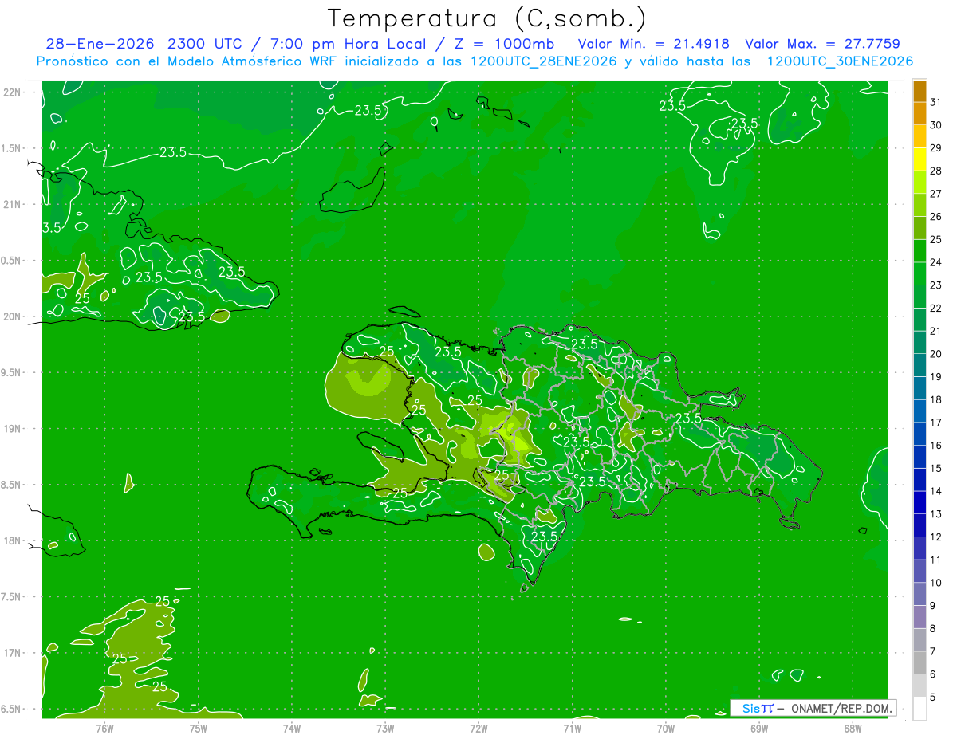Click the title 'Temperatura (C,somb.)'
This screenshot has width=957, height=739.
pyautogui.click(x=486, y=18)
